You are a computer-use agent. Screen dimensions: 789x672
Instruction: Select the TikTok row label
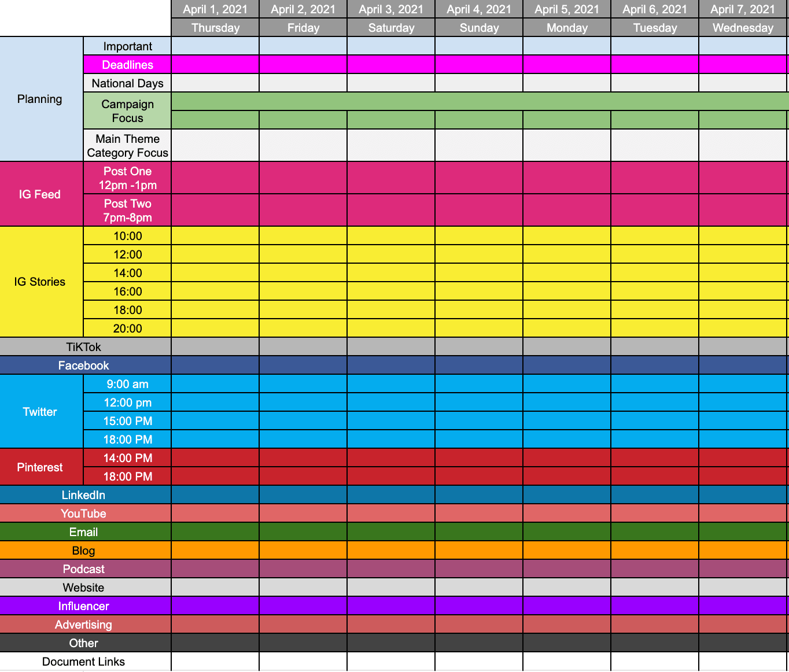point(85,346)
